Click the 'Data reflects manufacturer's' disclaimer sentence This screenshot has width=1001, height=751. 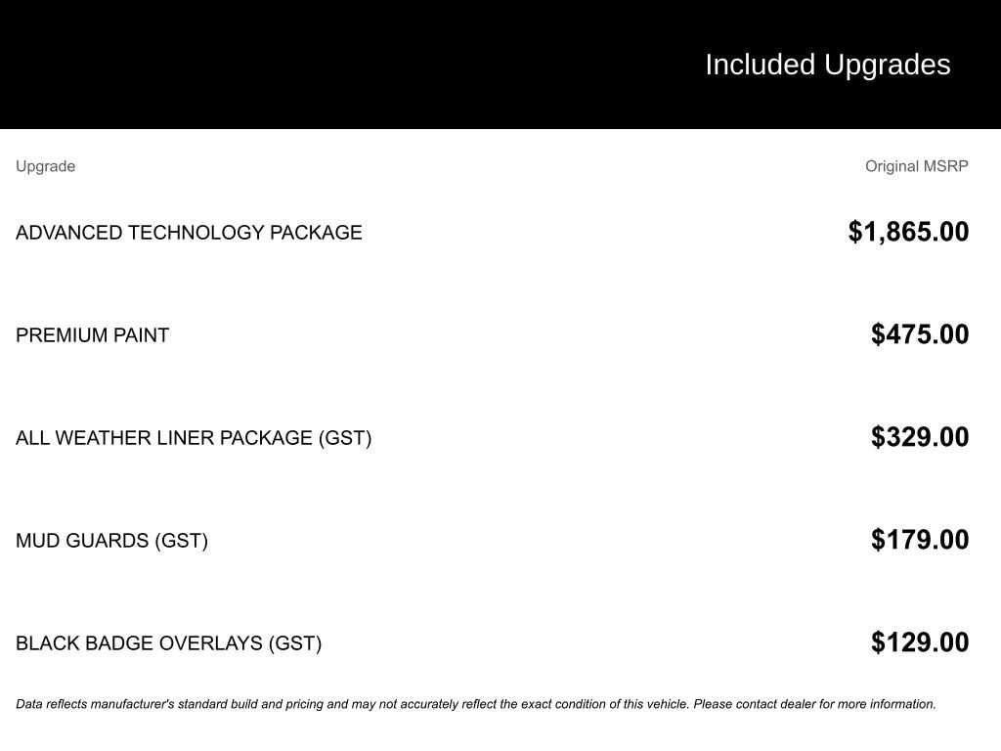click(x=352, y=704)
